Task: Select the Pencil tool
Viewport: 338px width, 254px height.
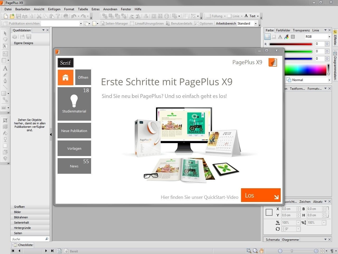Action: [5, 75]
